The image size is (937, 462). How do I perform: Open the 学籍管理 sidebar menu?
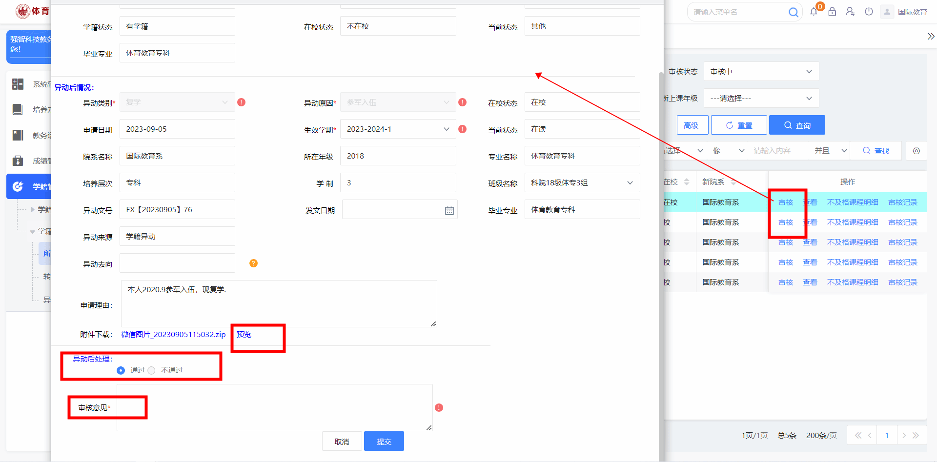[29, 186]
